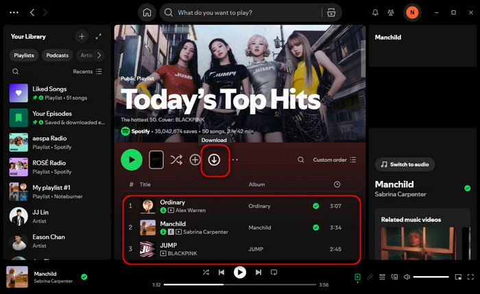The image size is (480, 294).
Task: Open the JUMP album link
Action: (x=256, y=249)
